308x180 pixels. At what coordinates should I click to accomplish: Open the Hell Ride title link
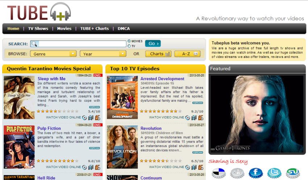point(46,178)
